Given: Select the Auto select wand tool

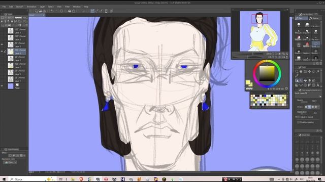Looking at the screenshot, I should tap(318, 72).
